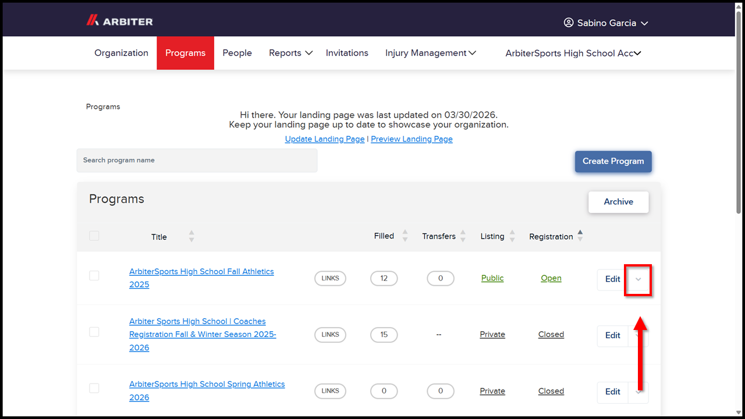Click the Public listing status link
The image size is (745, 419).
[492, 278]
